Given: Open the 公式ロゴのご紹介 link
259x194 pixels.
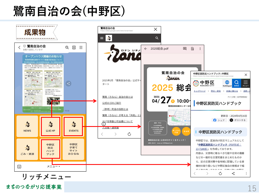Looking at the screenshot, I should point(112,103).
